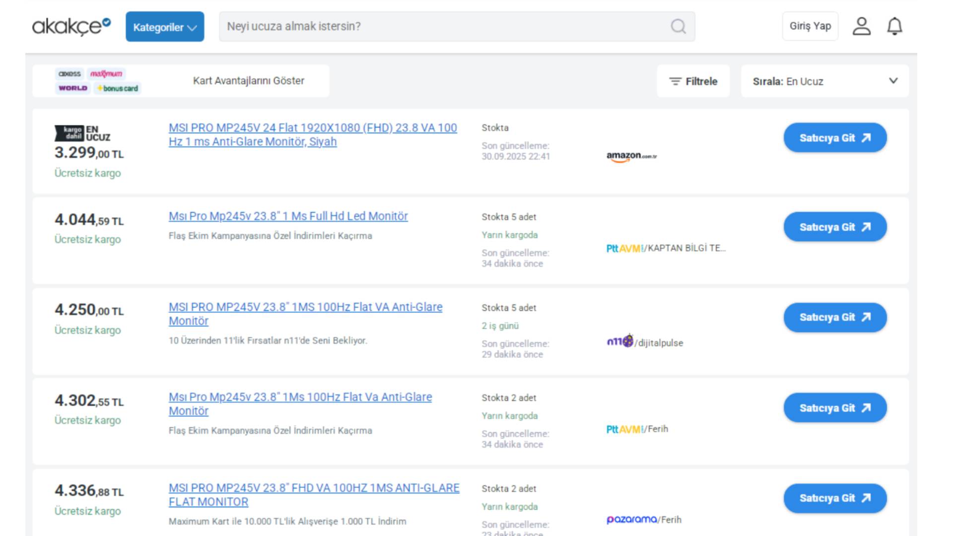Show Kart Avantajlarını Göster

(248, 81)
